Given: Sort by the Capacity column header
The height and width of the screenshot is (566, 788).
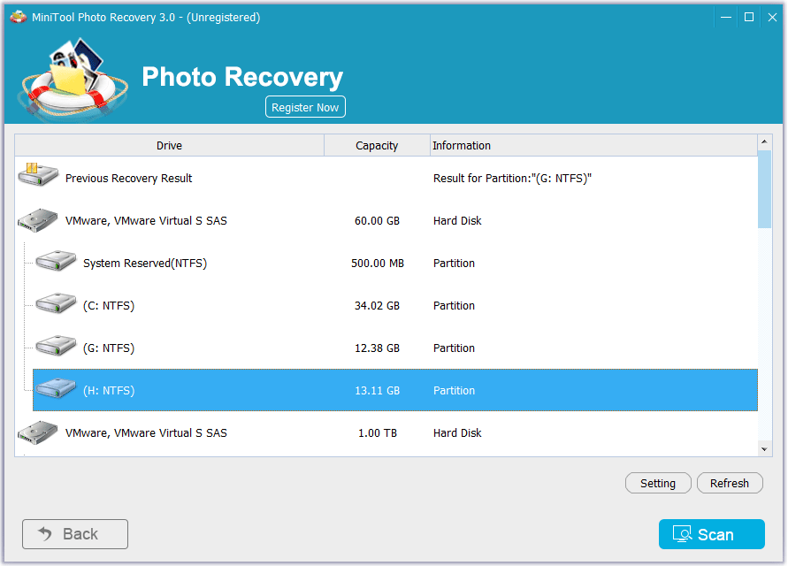Looking at the screenshot, I should 377,145.
